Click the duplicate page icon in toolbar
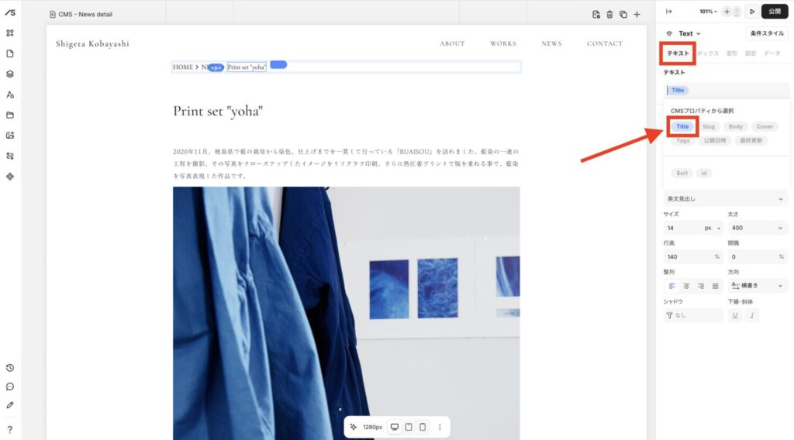 623,14
